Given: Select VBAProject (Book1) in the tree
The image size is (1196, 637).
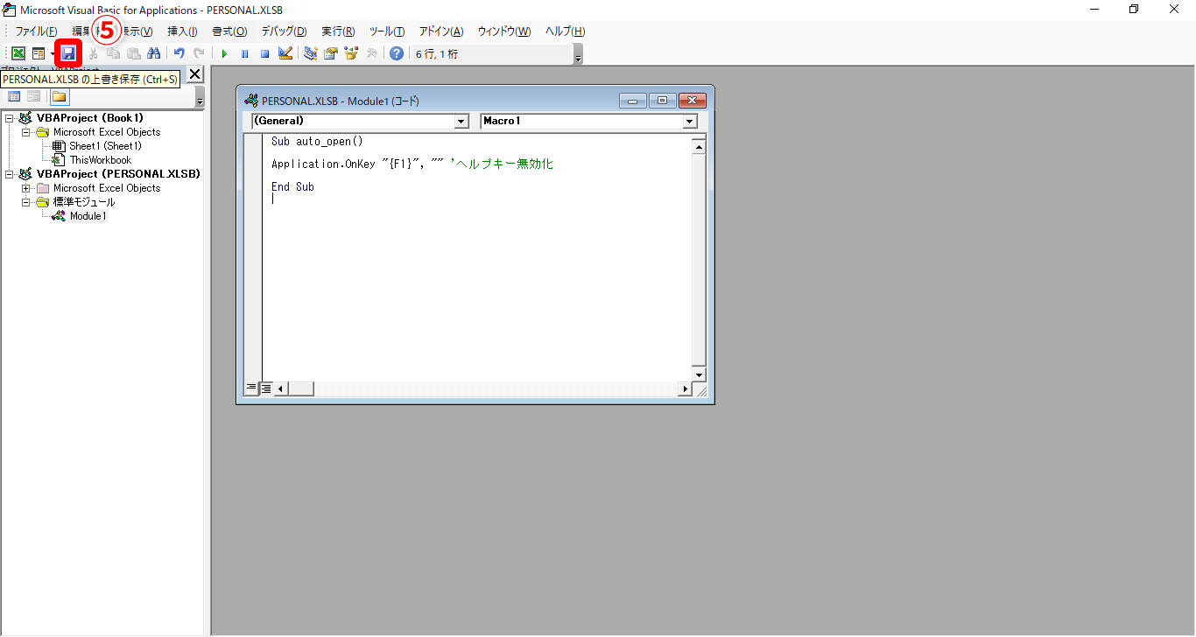Looking at the screenshot, I should pyautogui.click(x=90, y=118).
